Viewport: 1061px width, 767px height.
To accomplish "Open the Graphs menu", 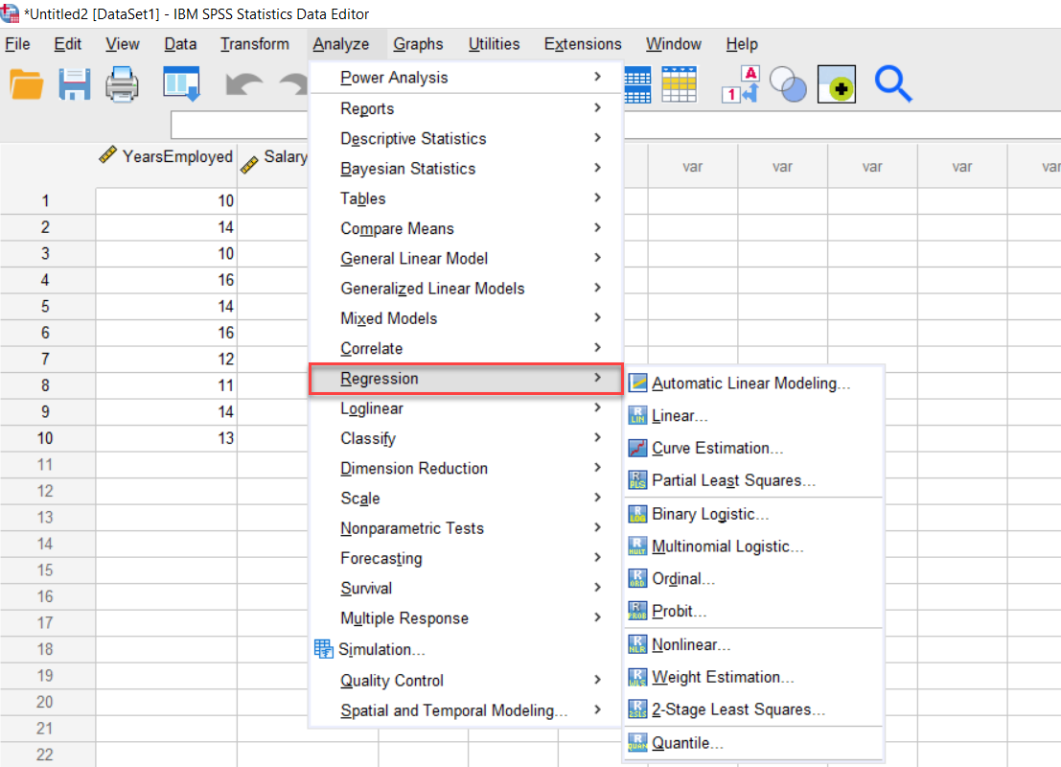I will coord(418,44).
